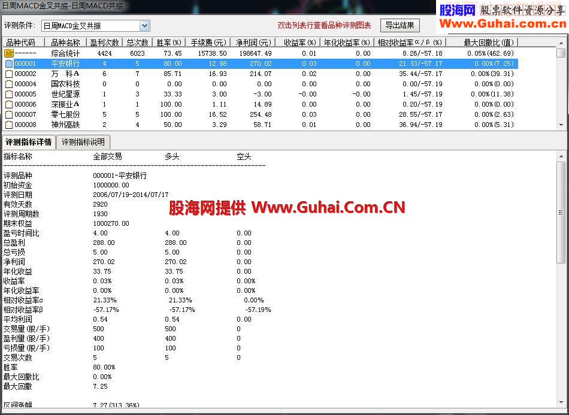Click the 导出结果 export button
The image size is (569, 415).
399,25
